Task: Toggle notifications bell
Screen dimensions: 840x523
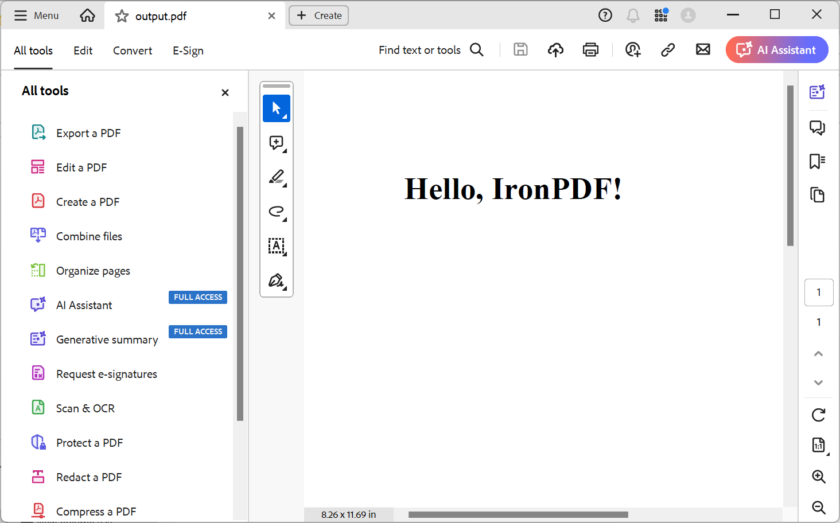Action: tap(633, 15)
